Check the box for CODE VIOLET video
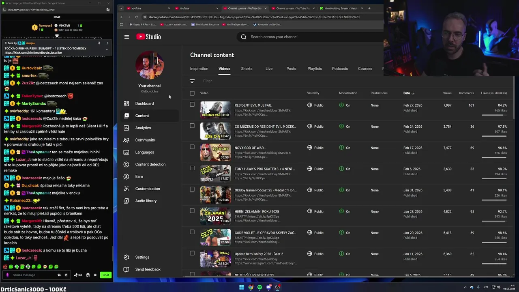This screenshot has width=519, height=292. point(192,232)
